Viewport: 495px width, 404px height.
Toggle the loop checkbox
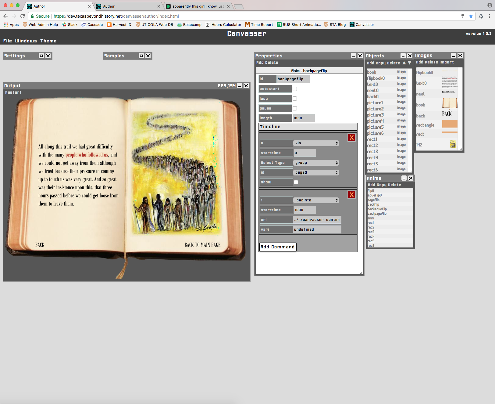pyautogui.click(x=295, y=99)
